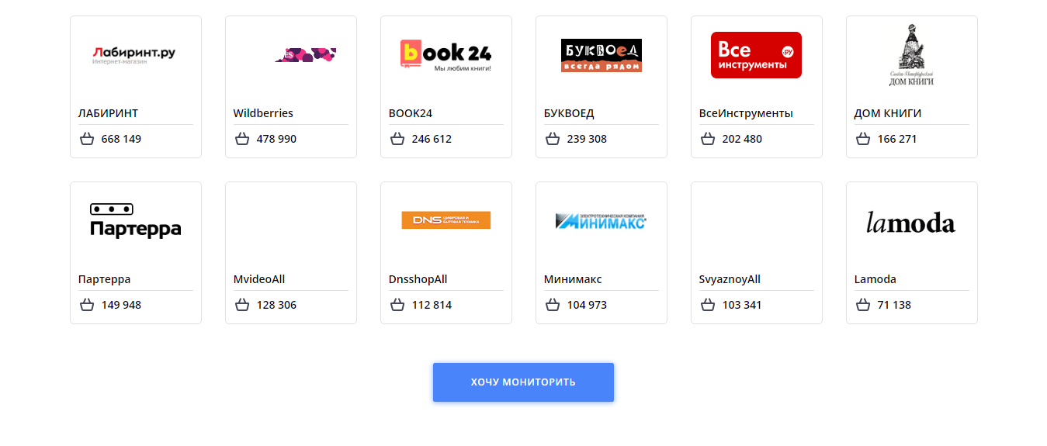Open the Лабиринт.ру logo image

[135, 55]
